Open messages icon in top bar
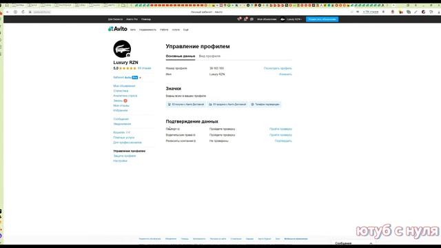This screenshot has width=441, height=248. click(252, 19)
